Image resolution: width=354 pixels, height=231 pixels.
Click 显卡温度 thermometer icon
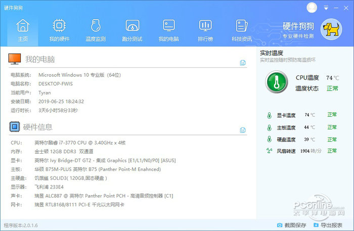[x=269, y=115]
